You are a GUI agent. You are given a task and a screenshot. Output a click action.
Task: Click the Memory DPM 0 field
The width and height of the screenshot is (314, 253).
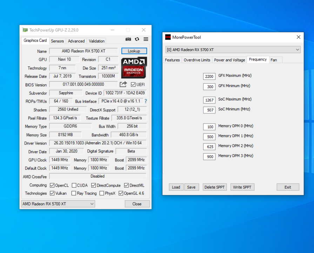point(209,127)
